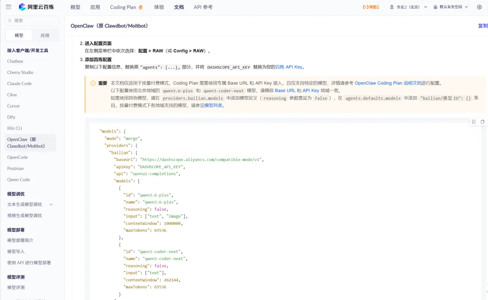Open the 默认业务空间 workspace dropdown
488x300 pixels.
[x=450, y=7]
